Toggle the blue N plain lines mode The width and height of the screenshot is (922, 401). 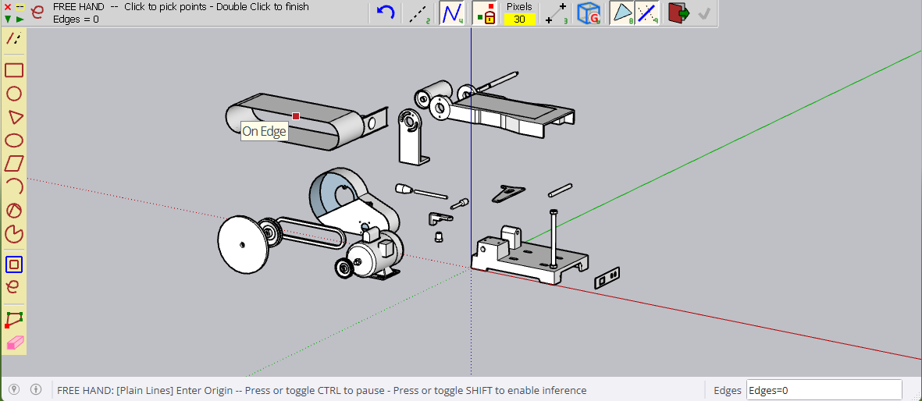coord(452,13)
